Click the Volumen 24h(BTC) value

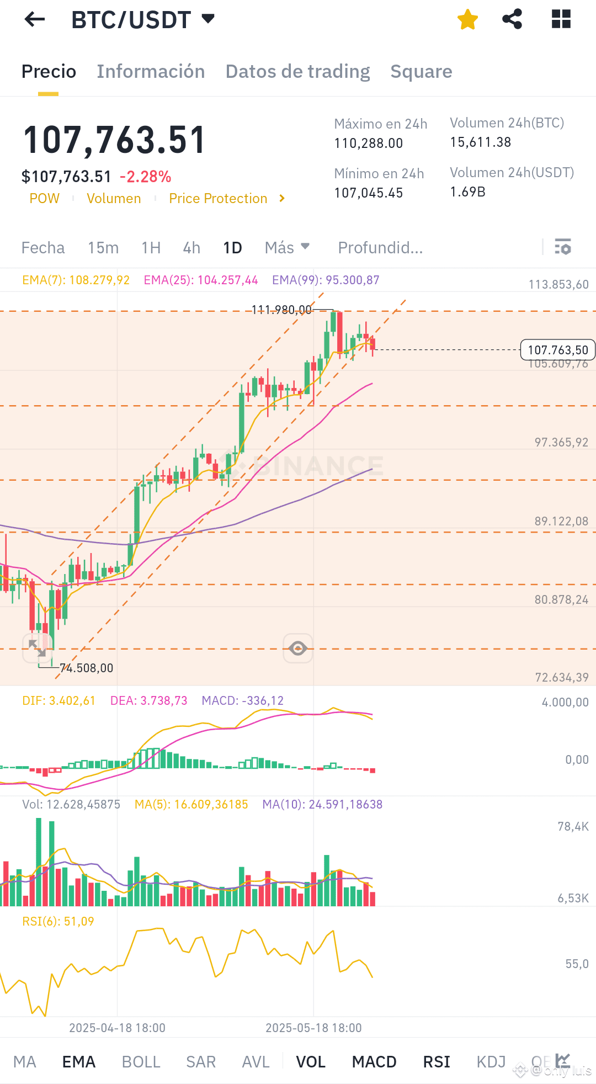coord(481,142)
